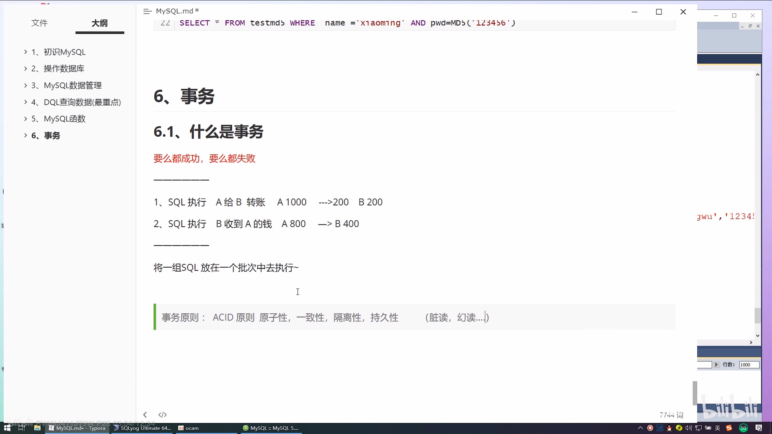Select the 大纲 outline tab
The image size is (772, 434).
point(99,23)
